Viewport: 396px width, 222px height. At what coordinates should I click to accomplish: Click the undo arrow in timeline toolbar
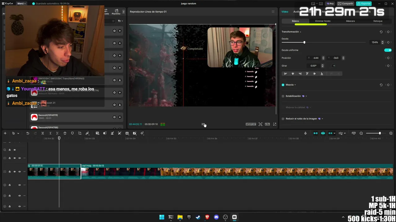coord(28,133)
